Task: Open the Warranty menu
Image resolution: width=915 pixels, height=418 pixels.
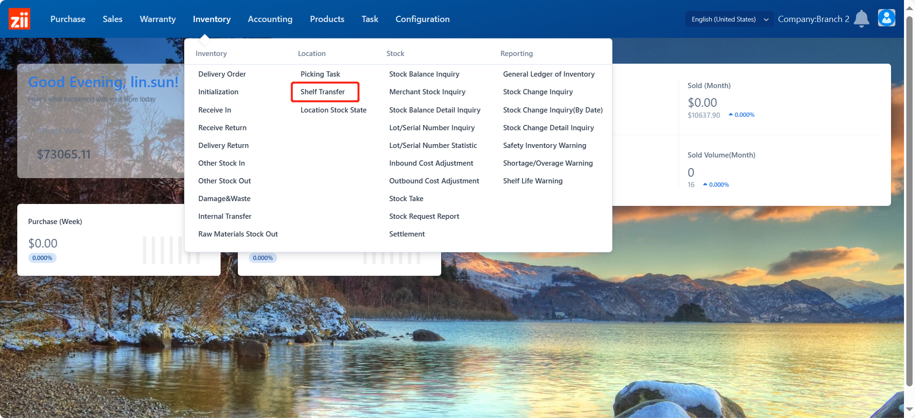Action: point(158,19)
